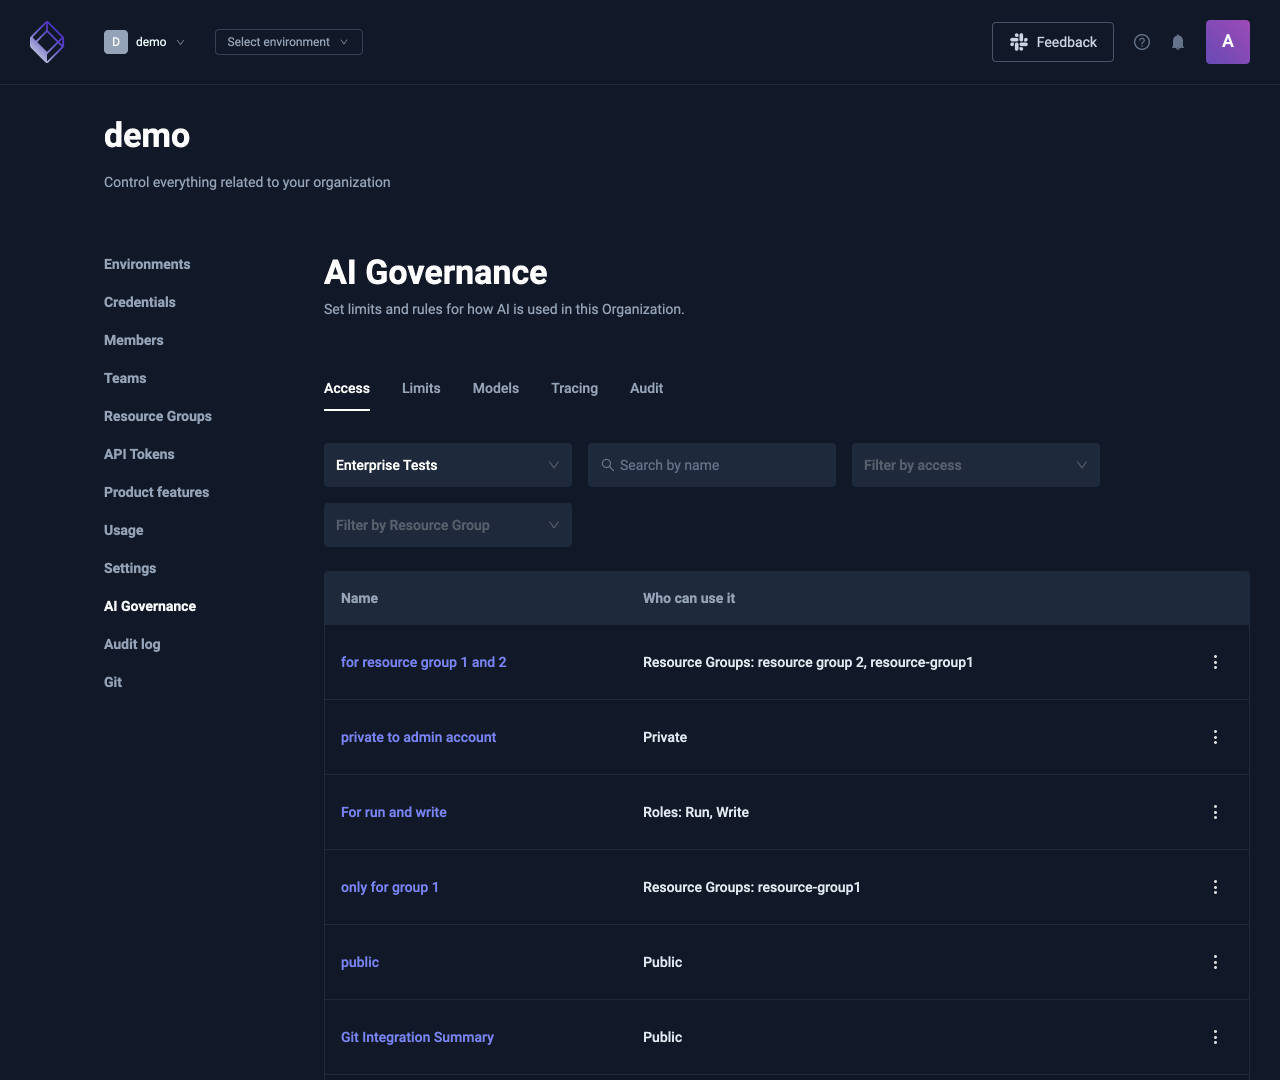
Task: Click the D organization badge icon
Action: point(115,42)
